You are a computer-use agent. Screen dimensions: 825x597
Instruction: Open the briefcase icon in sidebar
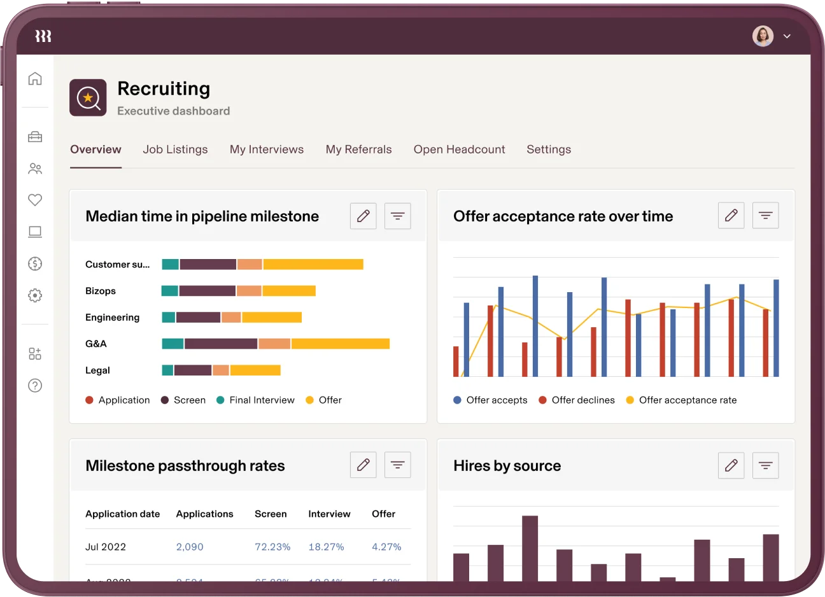35,137
